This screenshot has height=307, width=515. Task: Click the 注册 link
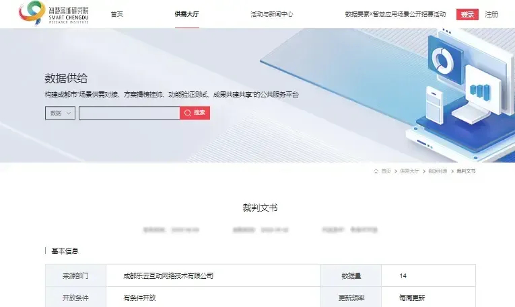[491, 14]
